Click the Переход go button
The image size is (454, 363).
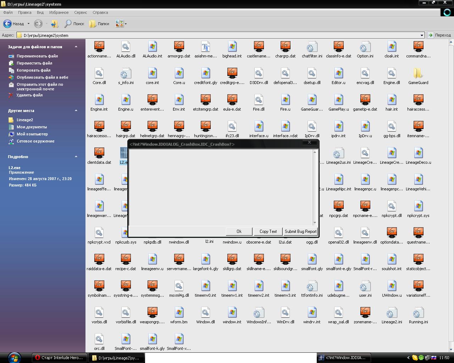click(x=439, y=35)
